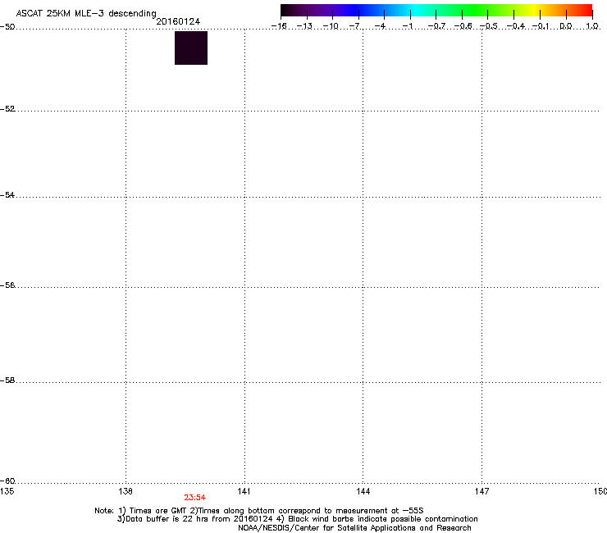Click the note about Times are GMT

point(153,511)
